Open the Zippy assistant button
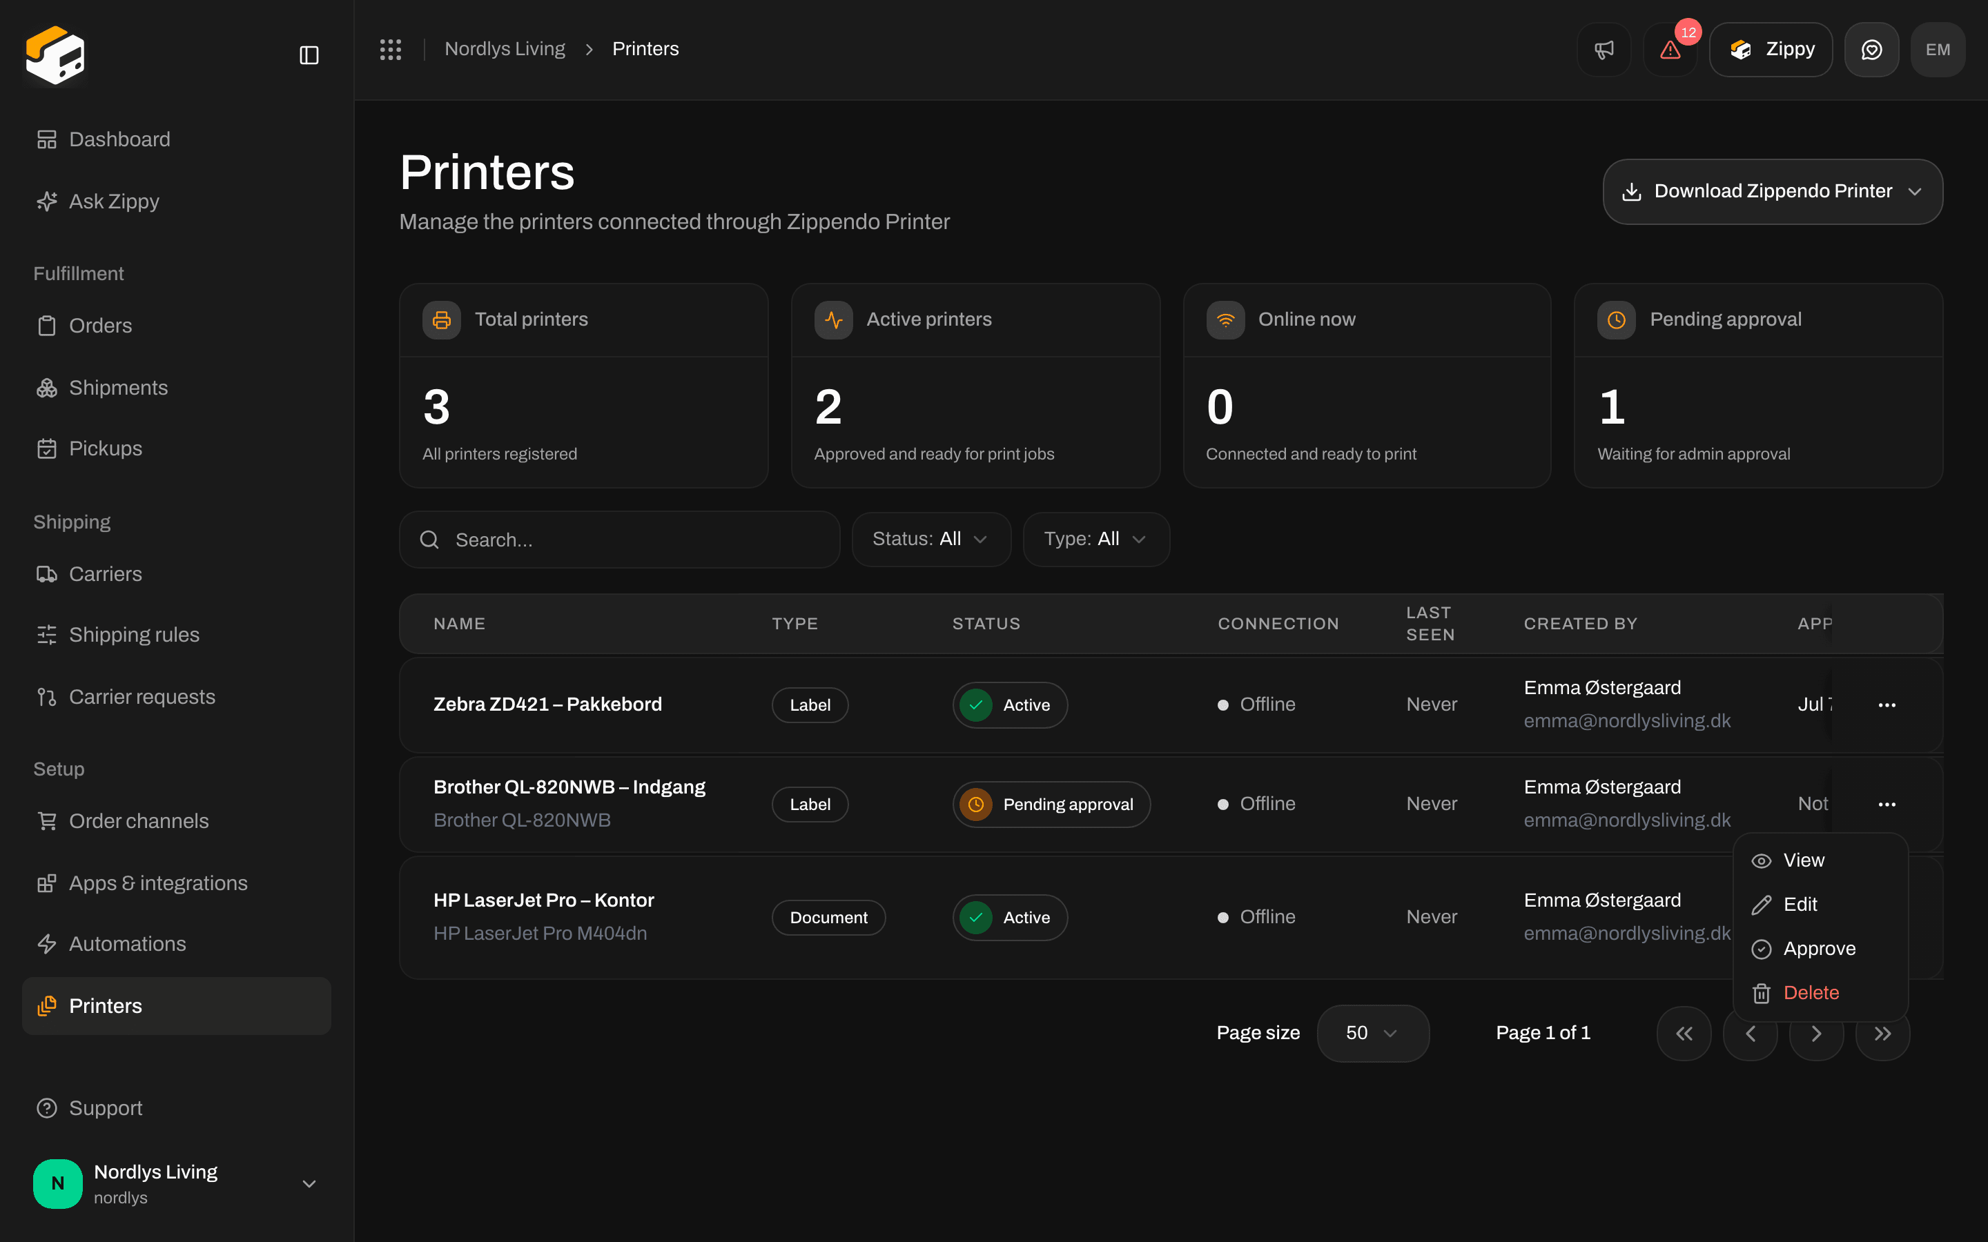Viewport: 1988px width, 1242px height. click(x=1771, y=50)
